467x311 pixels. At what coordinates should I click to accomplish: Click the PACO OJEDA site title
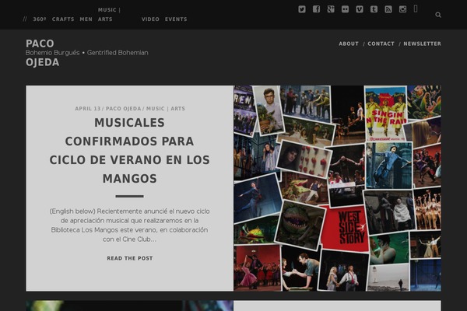[42, 53]
